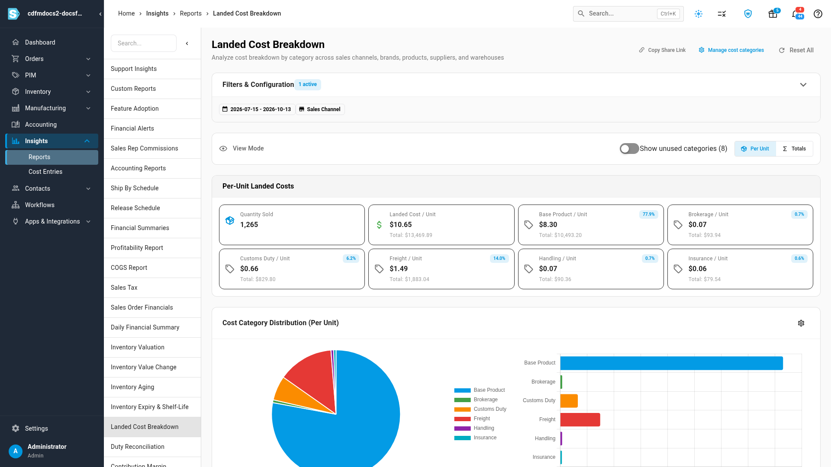Click Copy Share Link
The height and width of the screenshot is (467, 831).
click(x=662, y=50)
